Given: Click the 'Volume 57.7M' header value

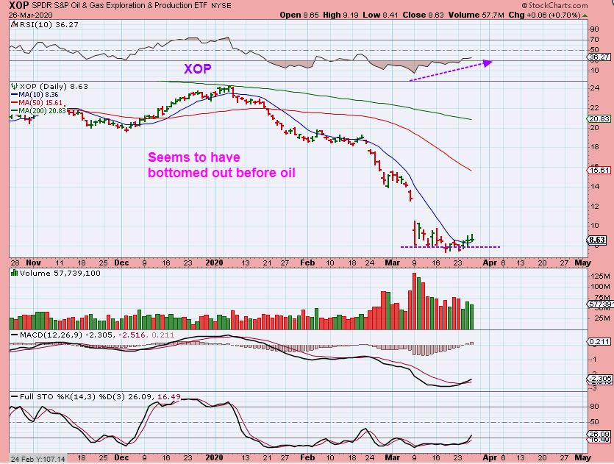Looking at the screenshot, I should 476,15.
